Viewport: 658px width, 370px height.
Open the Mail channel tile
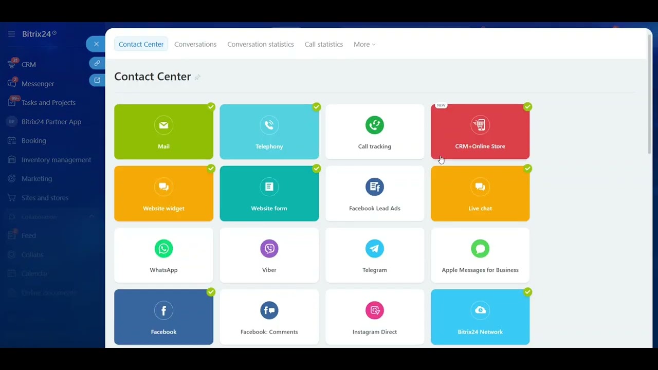coord(163,132)
